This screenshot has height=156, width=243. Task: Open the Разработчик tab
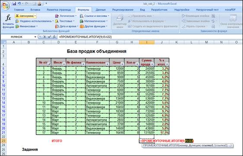point(159,10)
